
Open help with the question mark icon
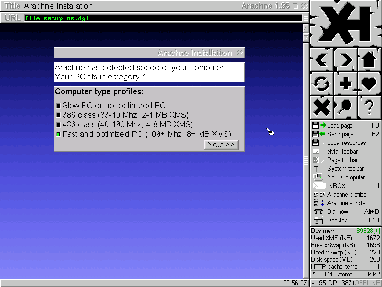point(369,107)
